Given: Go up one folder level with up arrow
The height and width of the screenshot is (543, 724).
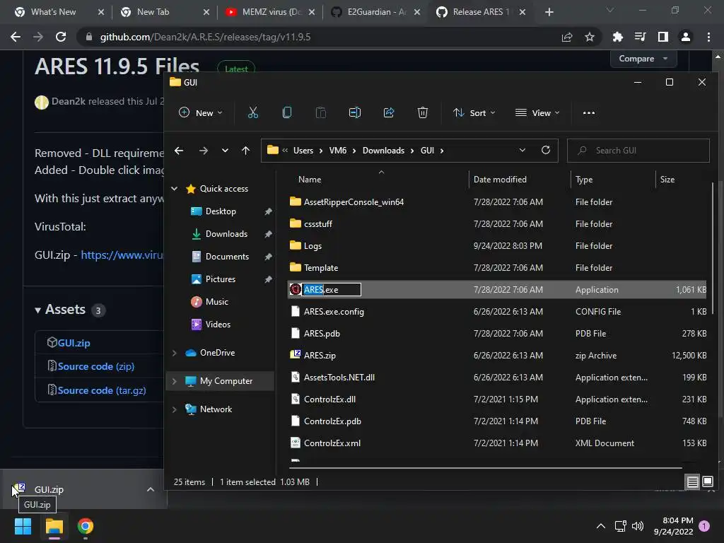Looking at the screenshot, I should coord(245,151).
